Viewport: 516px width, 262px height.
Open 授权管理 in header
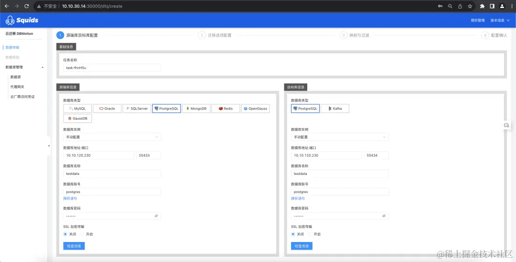477,20
